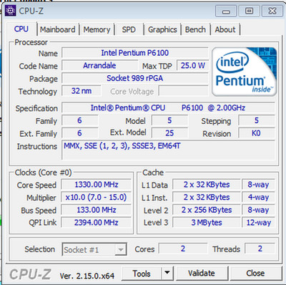286x285 pixels.
Task: Click the Level 3 12-way associativity
Action: (x=258, y=223)
